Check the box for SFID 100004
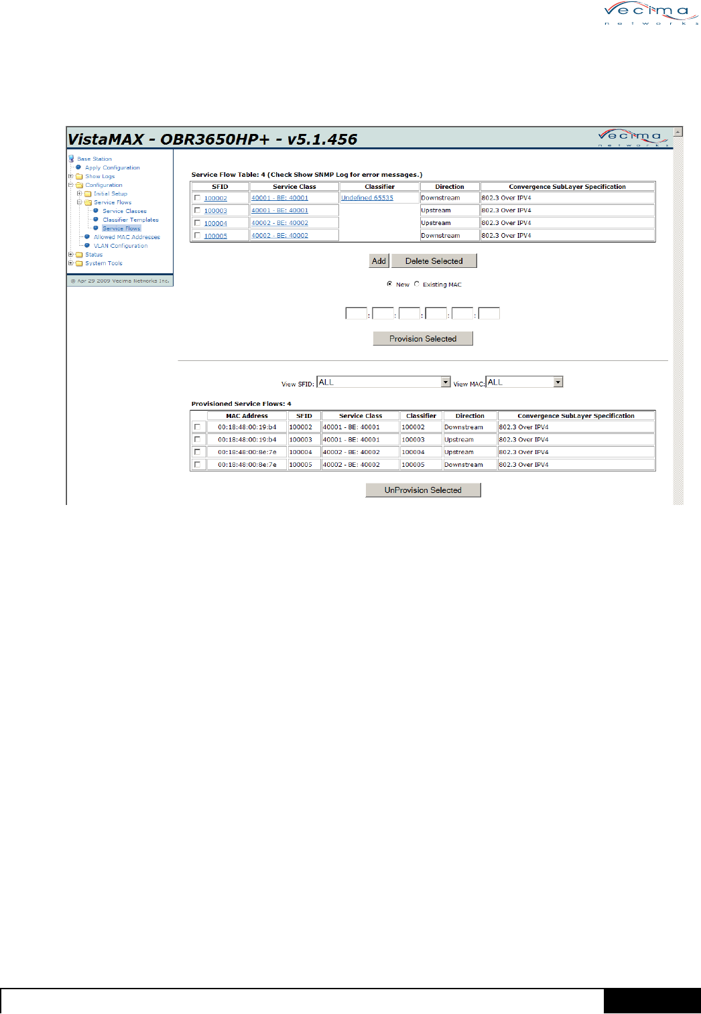 (197, 223)
